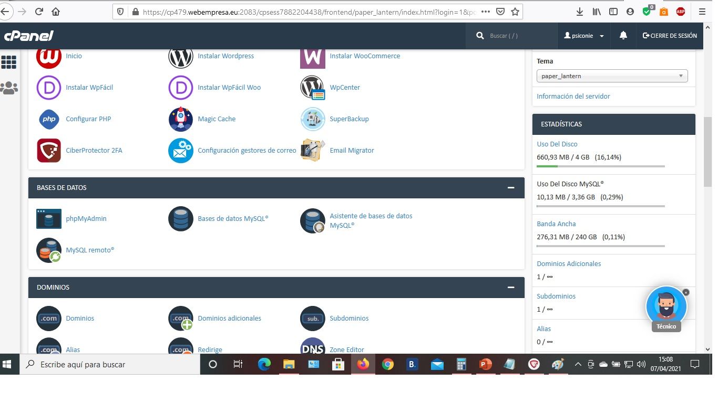
Task: Open the Uso Del Disco link
Action: [557, 144]
